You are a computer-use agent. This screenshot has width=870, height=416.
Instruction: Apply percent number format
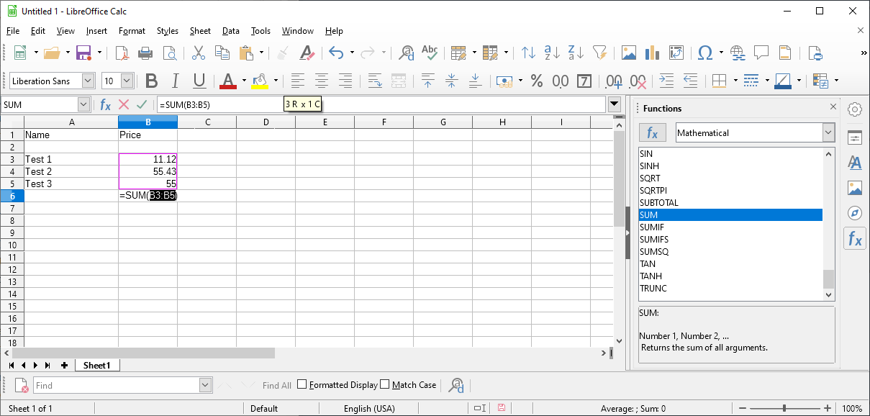pos(536,81)
